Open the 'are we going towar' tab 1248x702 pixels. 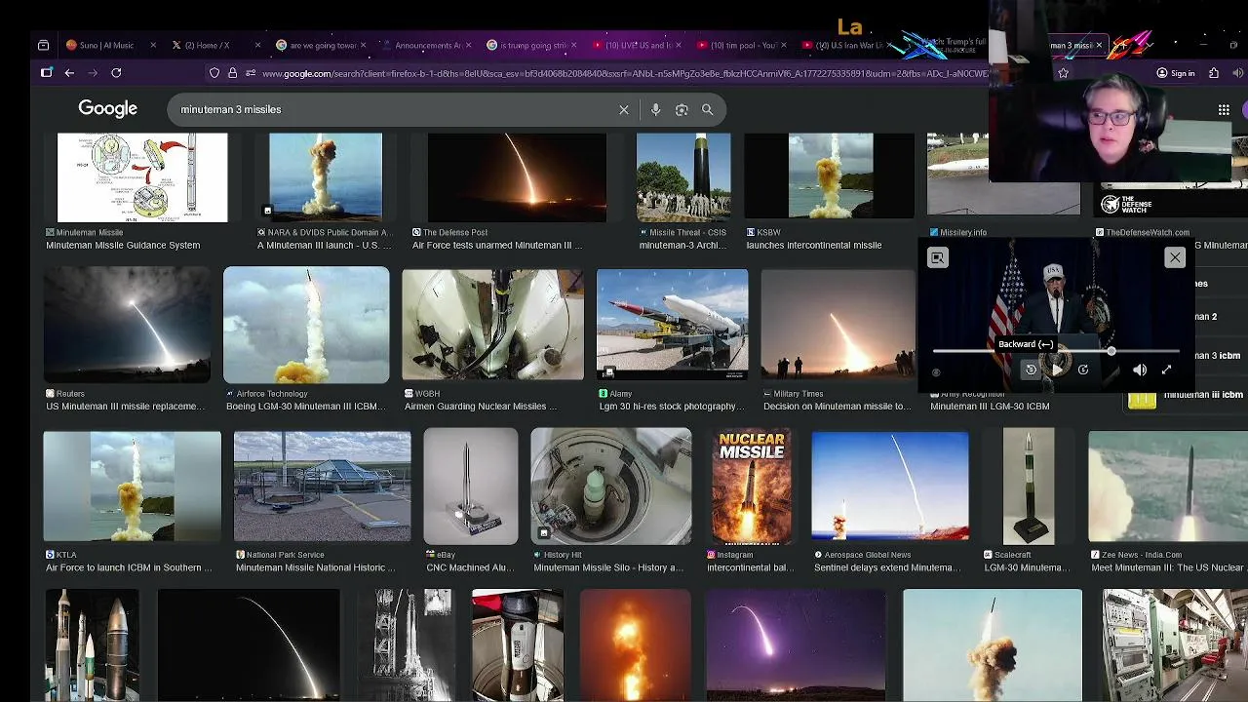(x=315, y=45)
